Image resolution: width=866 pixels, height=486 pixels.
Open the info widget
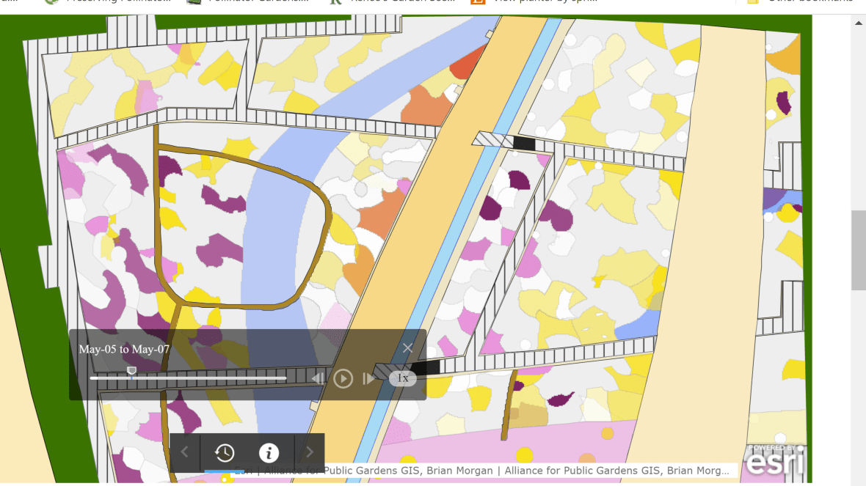click(x=269, y=453)
